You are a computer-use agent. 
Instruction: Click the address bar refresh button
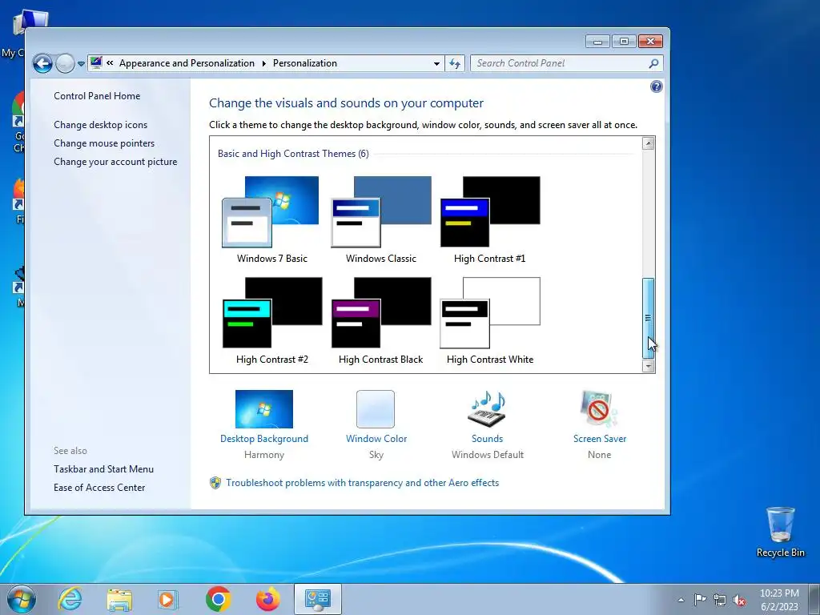455,63
